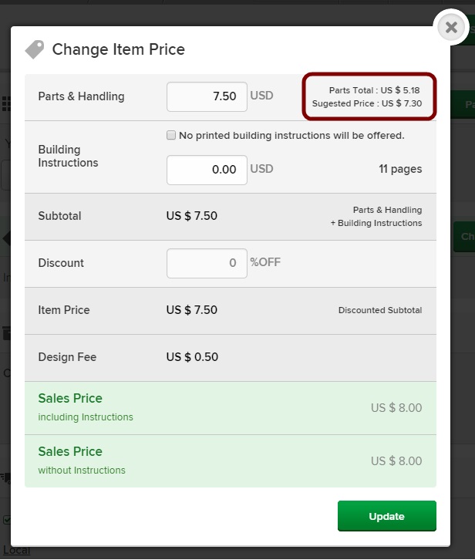Select the grid icon behind the dialog

tap(6, 103)
